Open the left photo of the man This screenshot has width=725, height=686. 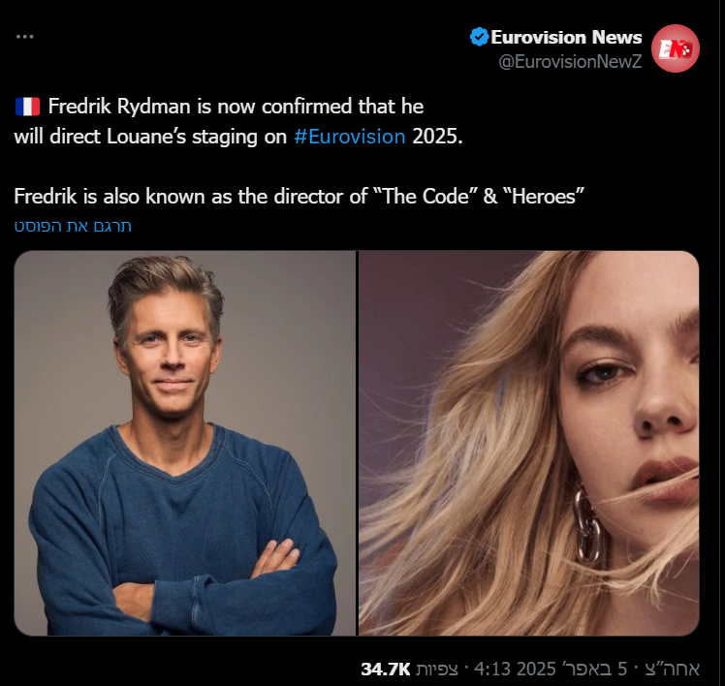click(184, 443)
